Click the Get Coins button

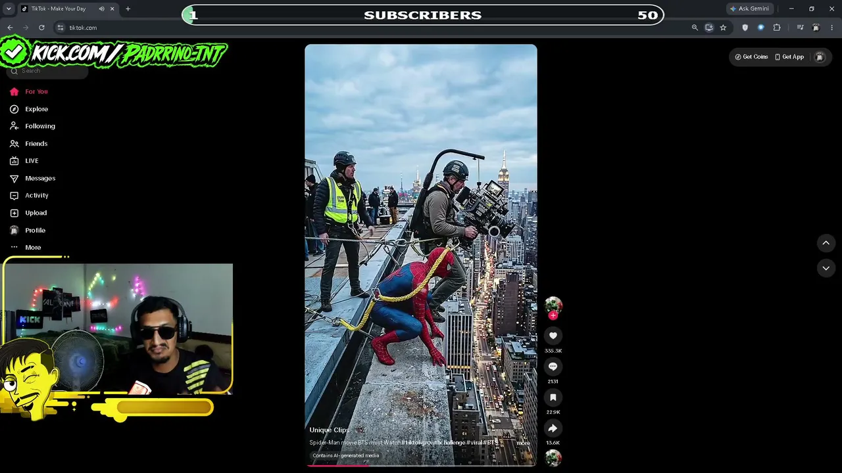click(751, 57)
